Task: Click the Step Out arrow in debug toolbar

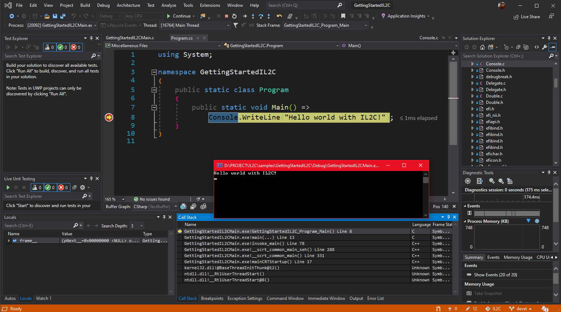Action: click(269, 16)
